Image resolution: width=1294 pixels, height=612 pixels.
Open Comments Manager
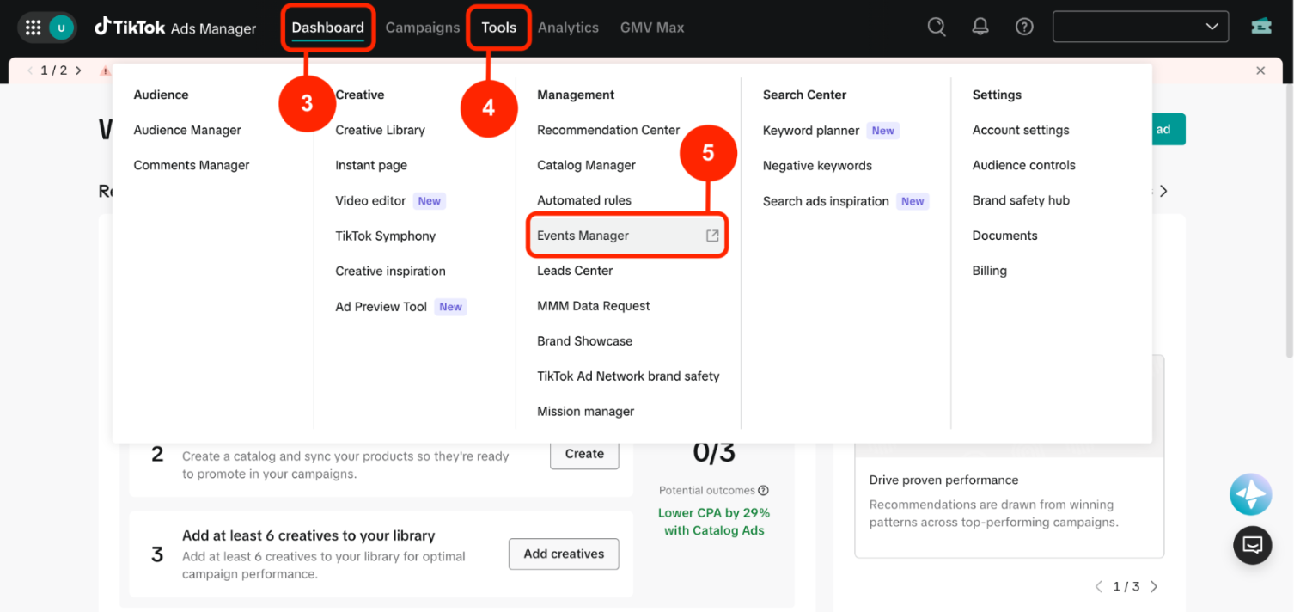coord(192,165)
